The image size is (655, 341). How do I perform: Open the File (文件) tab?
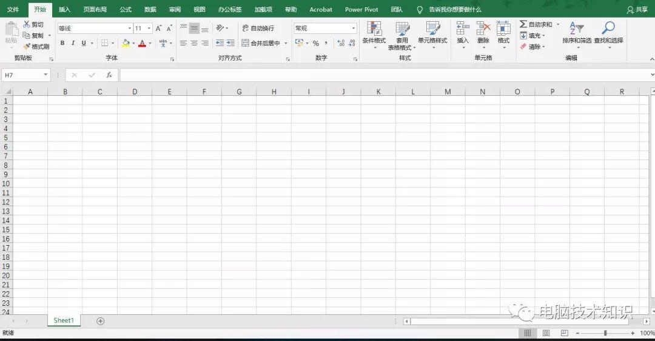(13, 9)
